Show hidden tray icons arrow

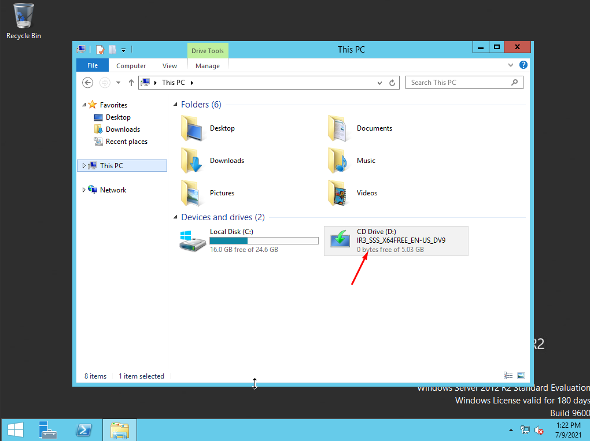tap(511, 430)
